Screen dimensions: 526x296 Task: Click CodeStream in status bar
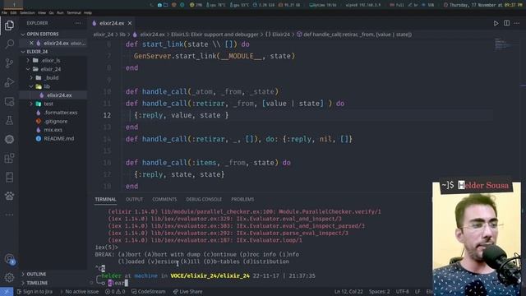point(148,292)
